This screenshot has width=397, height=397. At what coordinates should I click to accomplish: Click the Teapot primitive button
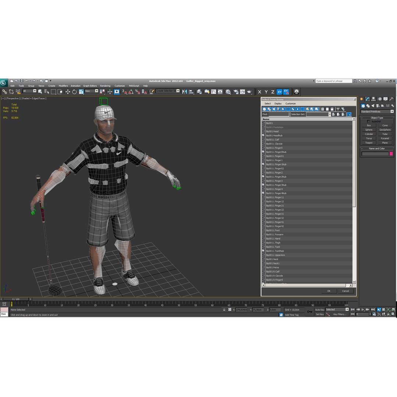(x=369, y=143)
